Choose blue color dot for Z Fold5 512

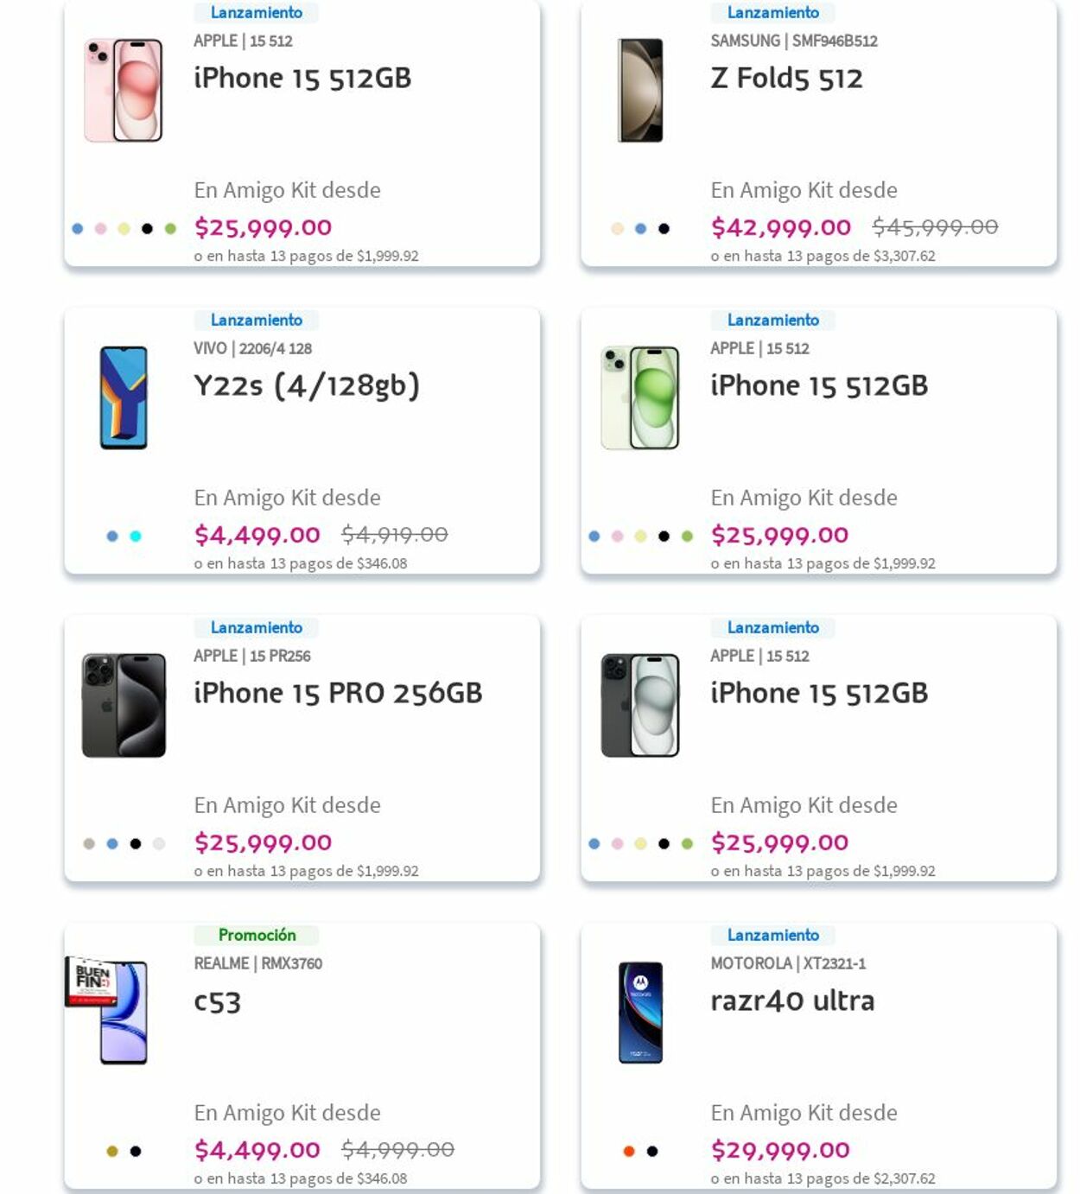coord(640,229)
